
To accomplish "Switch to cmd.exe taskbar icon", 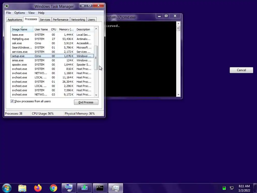I will pyautogui.click(x=100, y=188).
